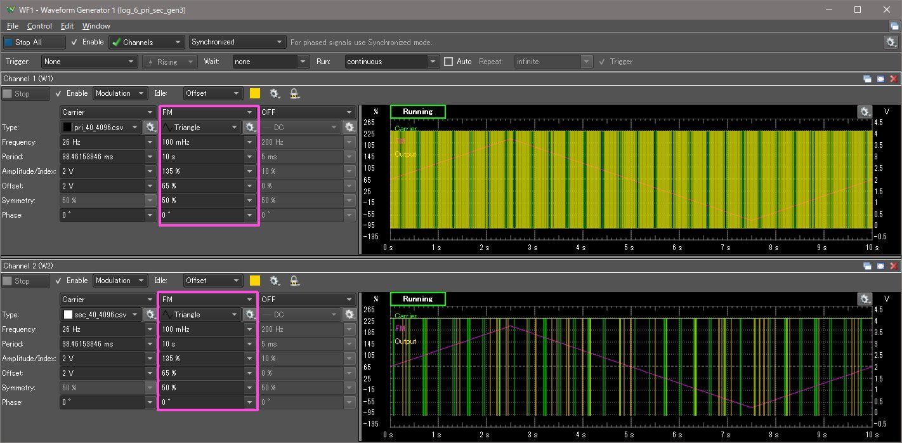902x443 pixels.
Task: Toggle the Channel 2 Enable checkbox
Action: pyautogui.click(x=59, y=281)
